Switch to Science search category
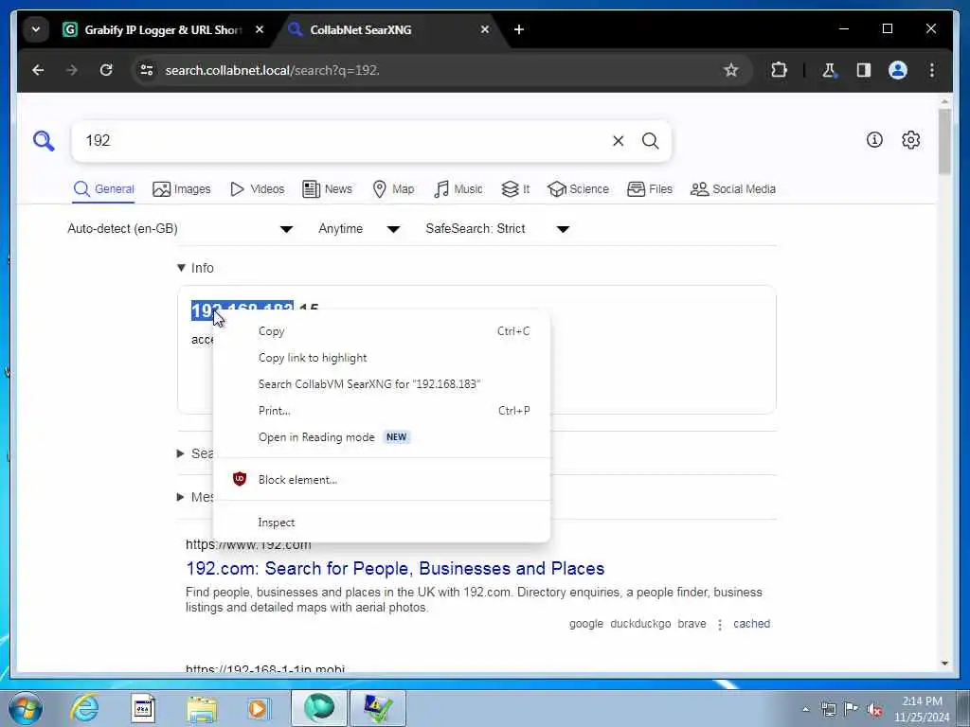Image resolution: width=970 pixels, height=727 pixels. pyautogui.click(x=579, y=189)
